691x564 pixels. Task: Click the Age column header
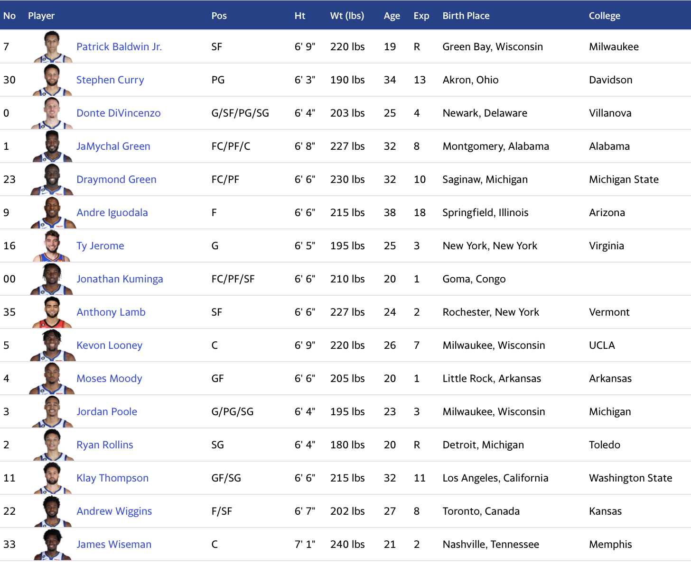pyautogui.click(x=392, y=16)
